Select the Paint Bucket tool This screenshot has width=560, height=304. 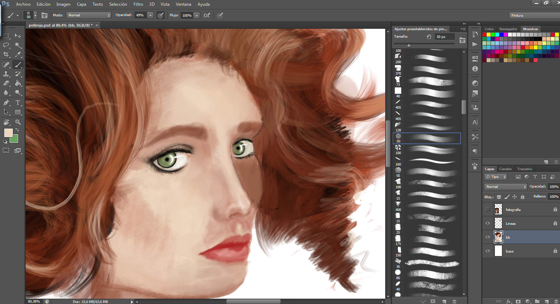(x=18, y=83)
